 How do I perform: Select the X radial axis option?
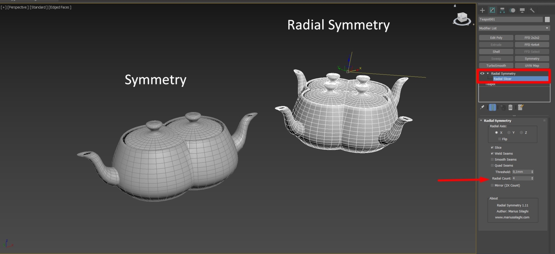point(496,133)
